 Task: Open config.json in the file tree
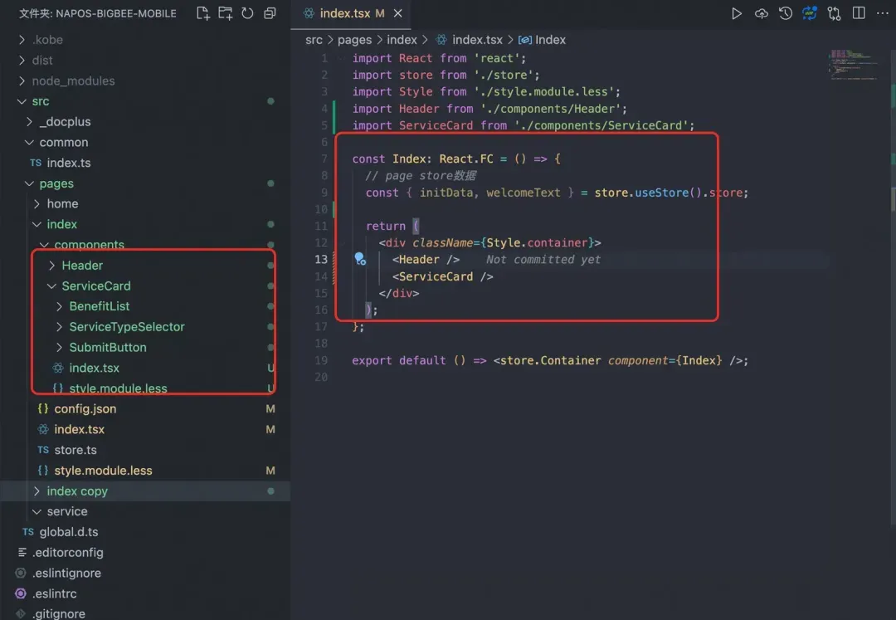pyautogui.click(x=85, y=408)
